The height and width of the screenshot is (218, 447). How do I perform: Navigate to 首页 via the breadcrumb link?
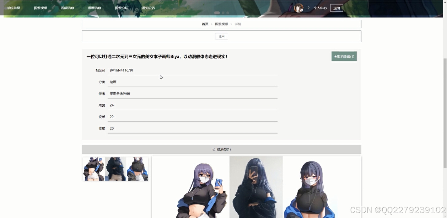coord(205,24)
